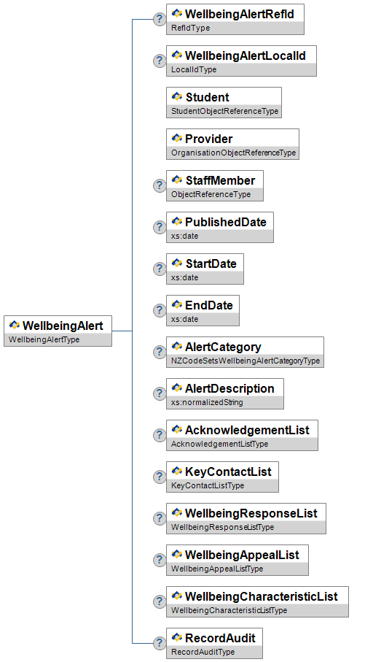This screenshot has width=365, height=662.
Task: Select the Provider element node
Action: (x=232, y=144)
